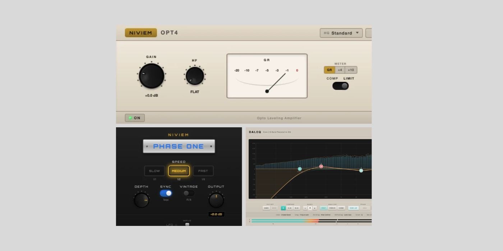
Task: Increase band count with plus button
Action: pyautogui.click(x=315, y=208)
